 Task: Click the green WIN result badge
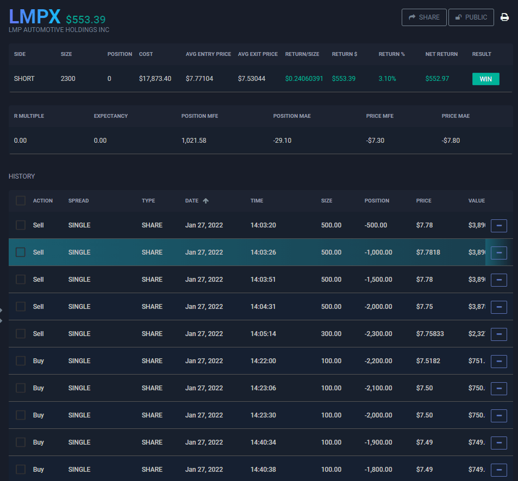pyautogui.click(x=485, y=79)
